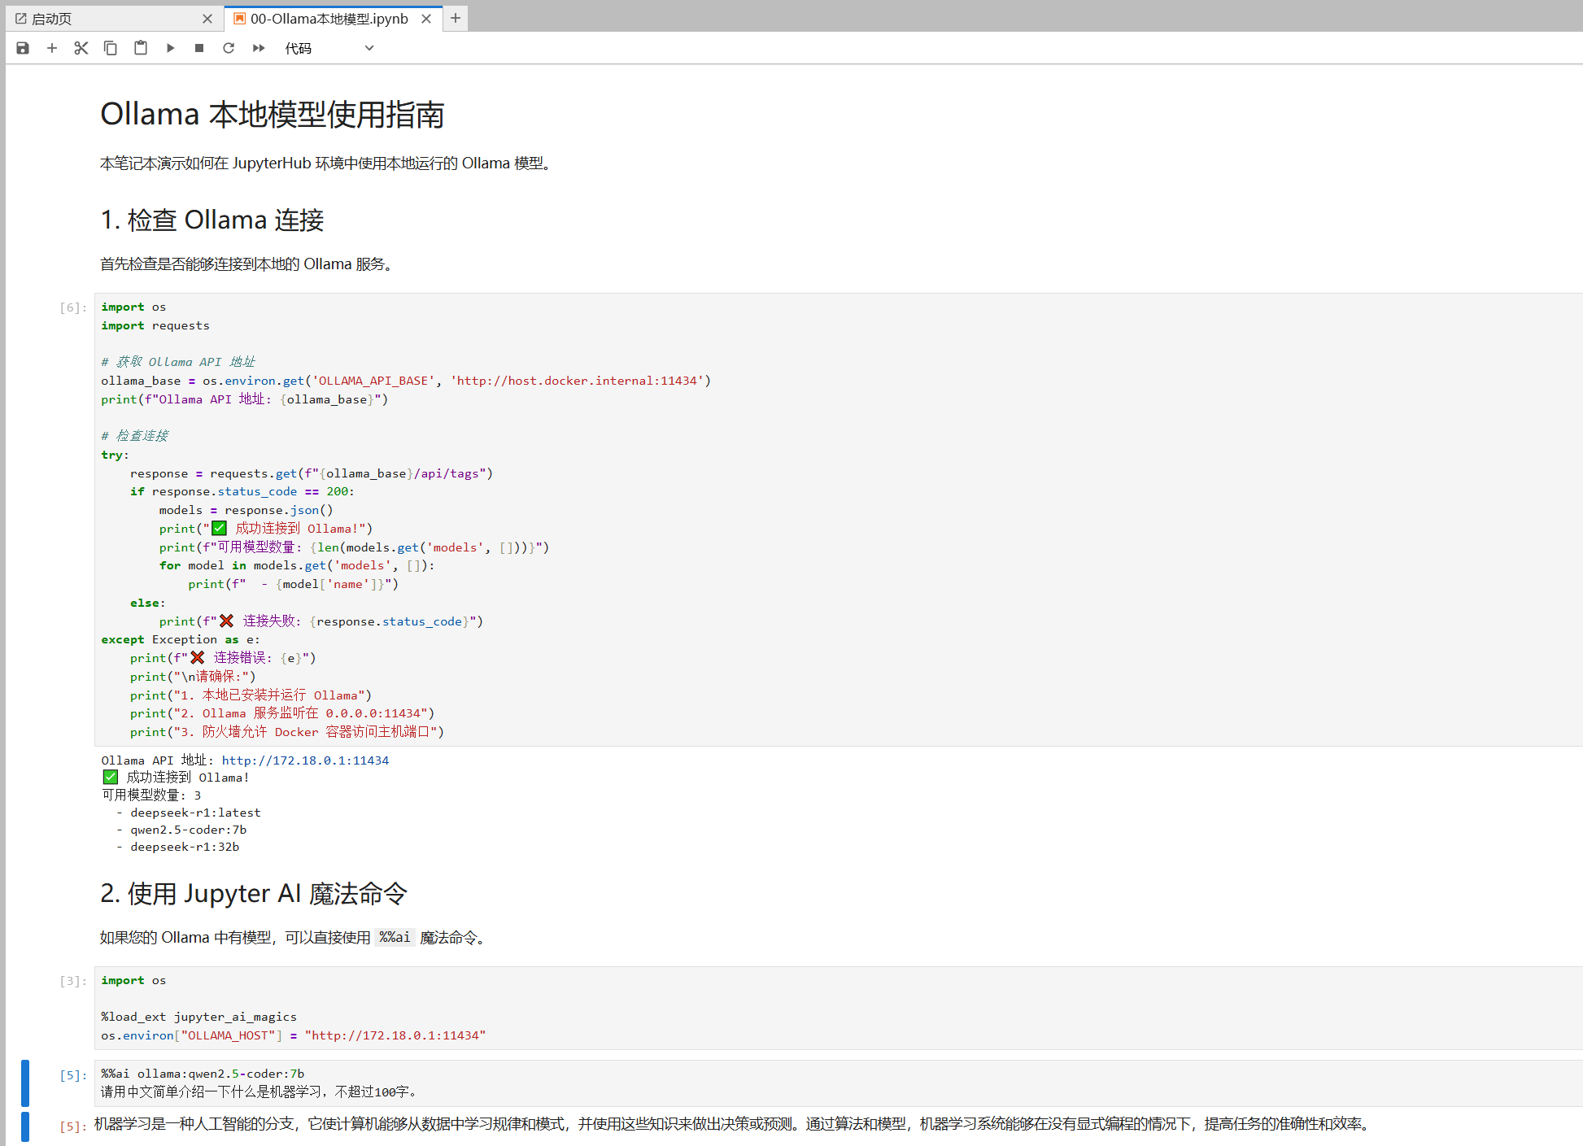Click the 本笔记本演示 intro paragraph
Image resolution: width=1583 pixels, height=1146 pixels.
pyautogui.click(x=328, y=163)
